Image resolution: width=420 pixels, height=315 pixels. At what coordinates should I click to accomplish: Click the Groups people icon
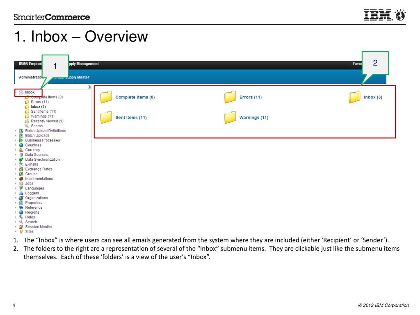[x=21, y=174]
